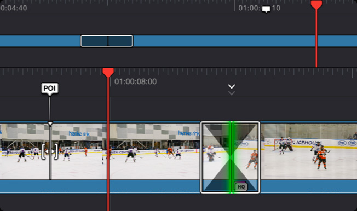
Task: Click the 01:00:08:00 timecode on ruler
Action: [135, 81]
